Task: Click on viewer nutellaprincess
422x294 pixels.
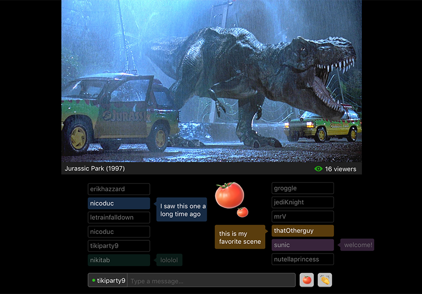Action: coord(302,259)
